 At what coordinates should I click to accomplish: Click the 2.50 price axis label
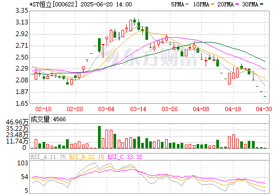pos(22,57)
